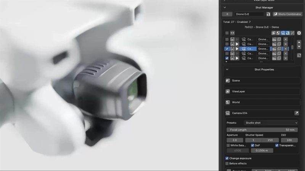Image resolution: width=305 pixels, height=171 pixels.
Task: Adjust the Focal Length 50 mm slider
Action: coord(262,130)
